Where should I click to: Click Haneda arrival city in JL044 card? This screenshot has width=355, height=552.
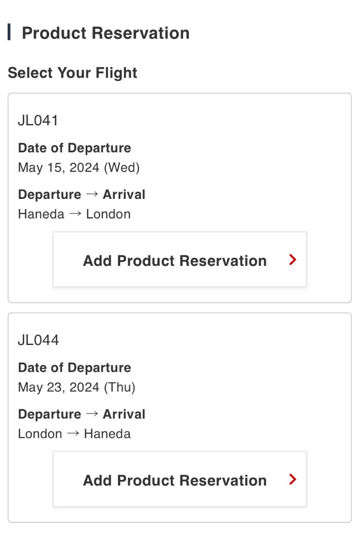click(107, 434)
